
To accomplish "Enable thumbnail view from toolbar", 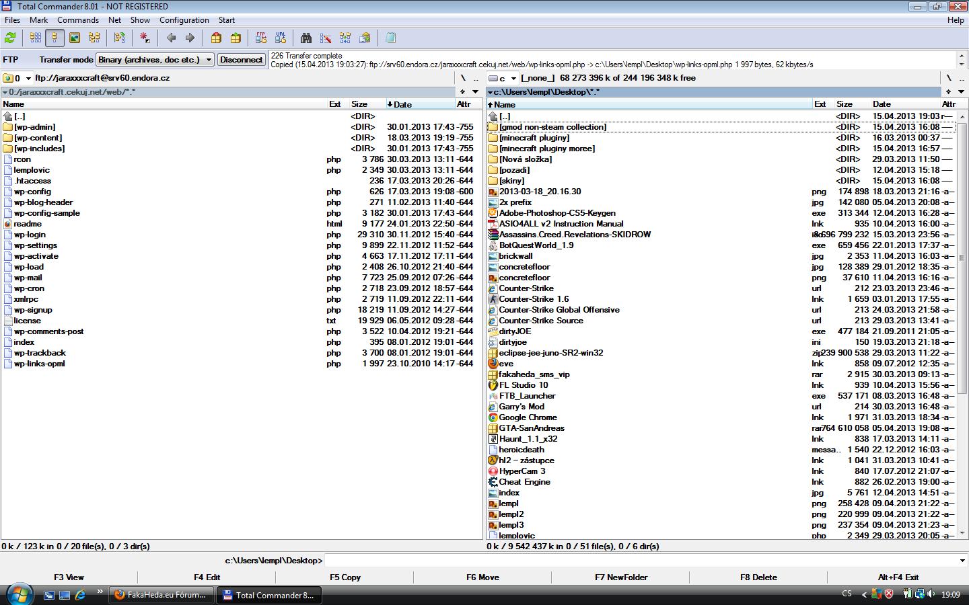I will [x=75, y=38].
